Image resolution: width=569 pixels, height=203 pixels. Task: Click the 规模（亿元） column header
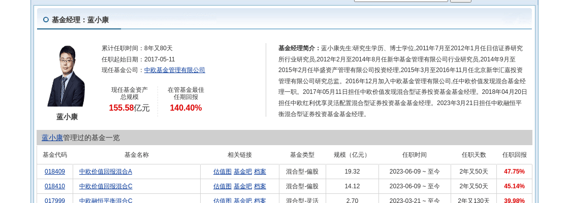[352, 155]
